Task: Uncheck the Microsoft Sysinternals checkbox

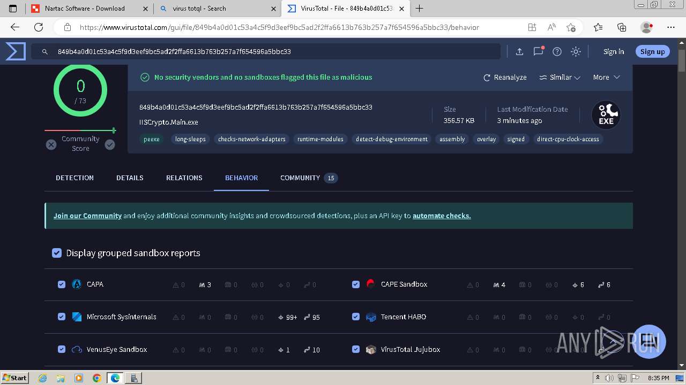Action: pos(62,317)
